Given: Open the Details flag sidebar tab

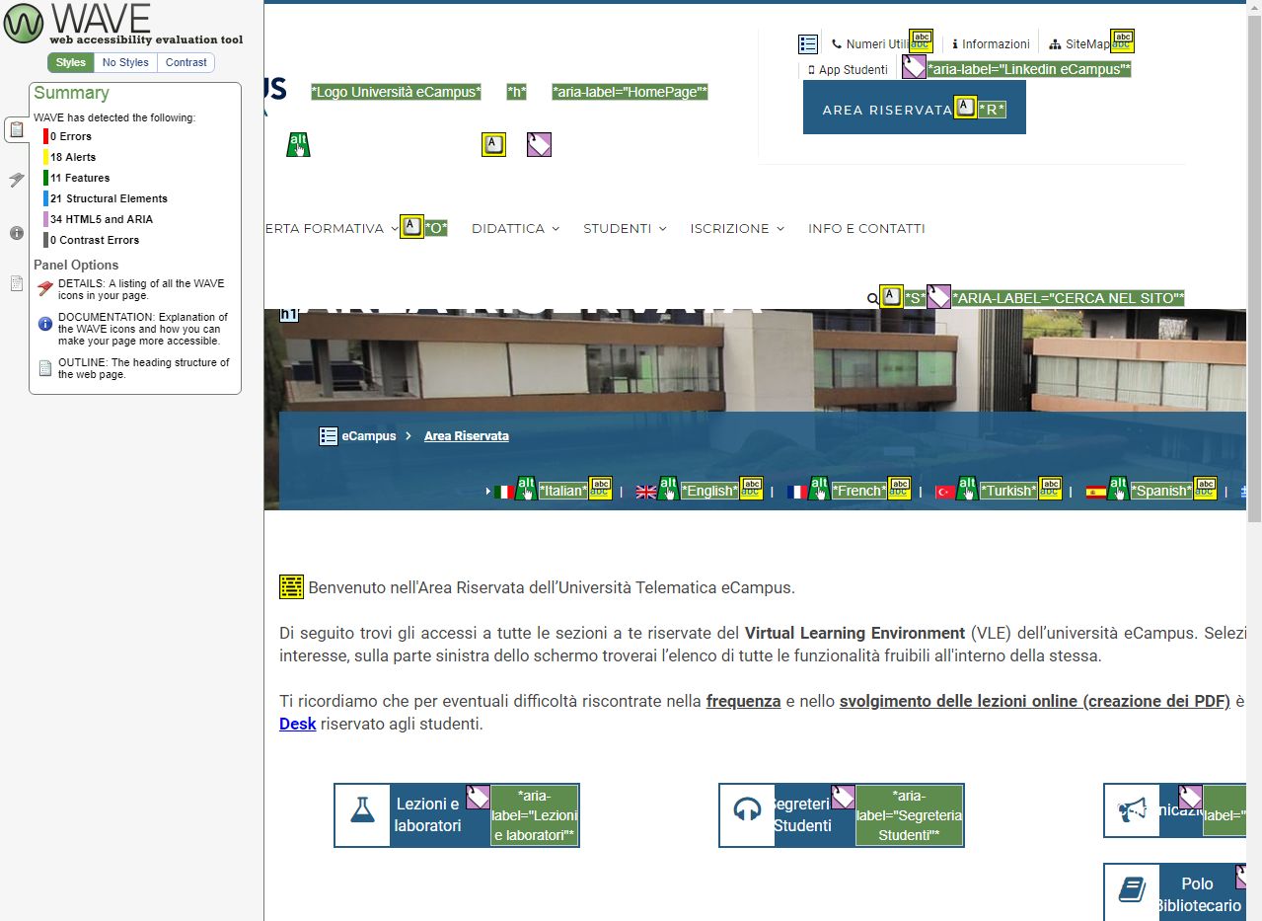Looking at the screenshot, I should [x=16, y=180].
